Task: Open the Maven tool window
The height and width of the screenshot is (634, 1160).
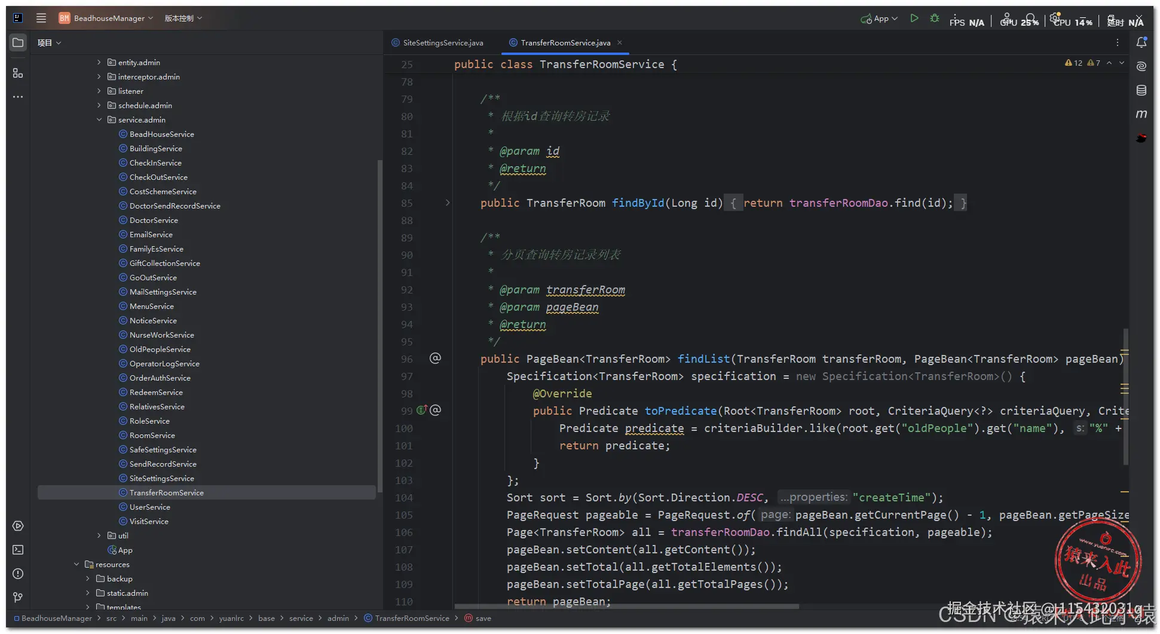Action: (1141, 114)
